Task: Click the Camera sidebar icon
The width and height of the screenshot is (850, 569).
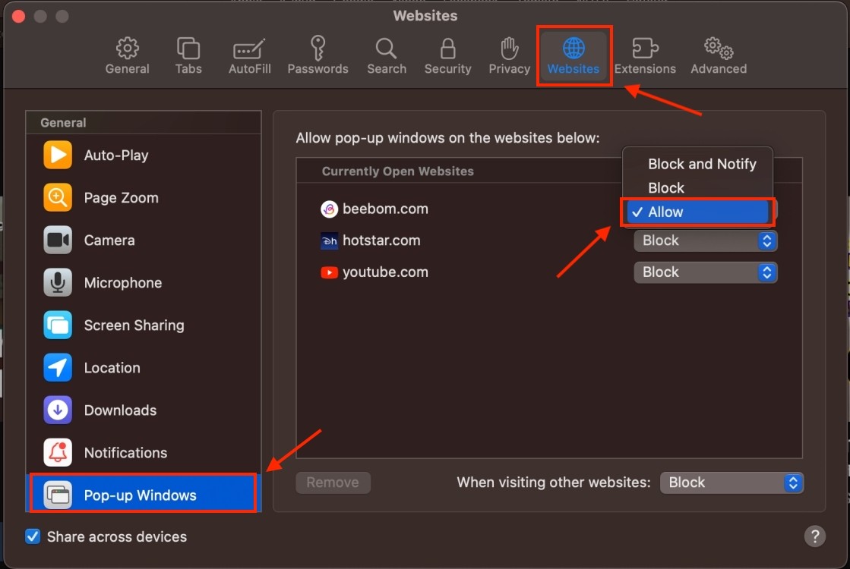Action: 58,240
